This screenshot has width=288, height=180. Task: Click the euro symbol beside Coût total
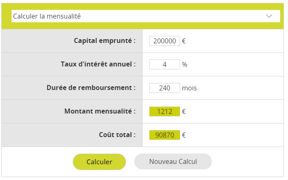(x=184, y=135)
